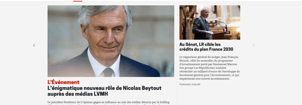Click headline line auprès des médias LVMH

[x=78, y=94]
